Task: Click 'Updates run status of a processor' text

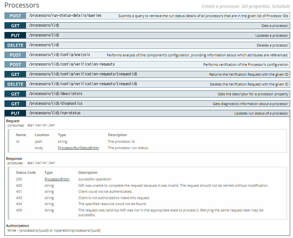Action: point(261,113)
